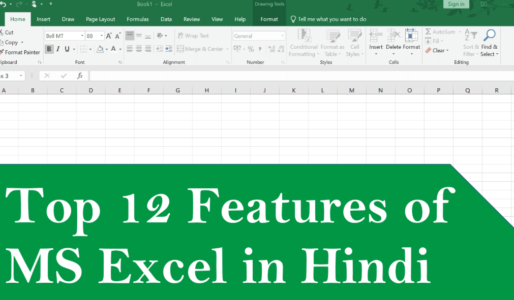514x300 pixels.
Task: Open the Bell MT font name dropdown
Action: 81,36
